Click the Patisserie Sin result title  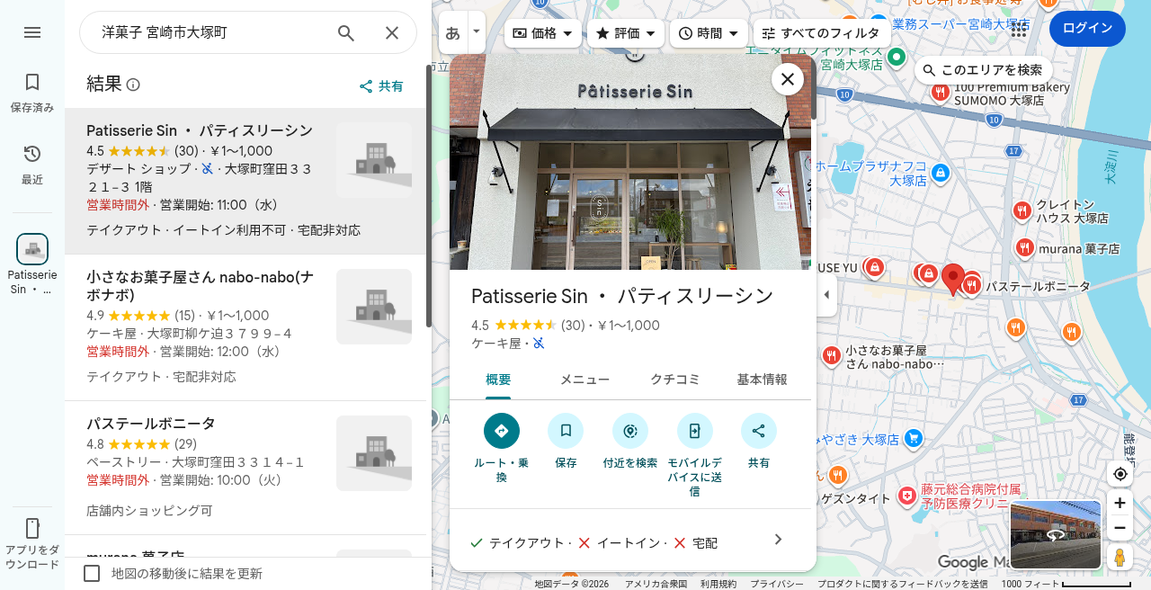click(200, 130)
